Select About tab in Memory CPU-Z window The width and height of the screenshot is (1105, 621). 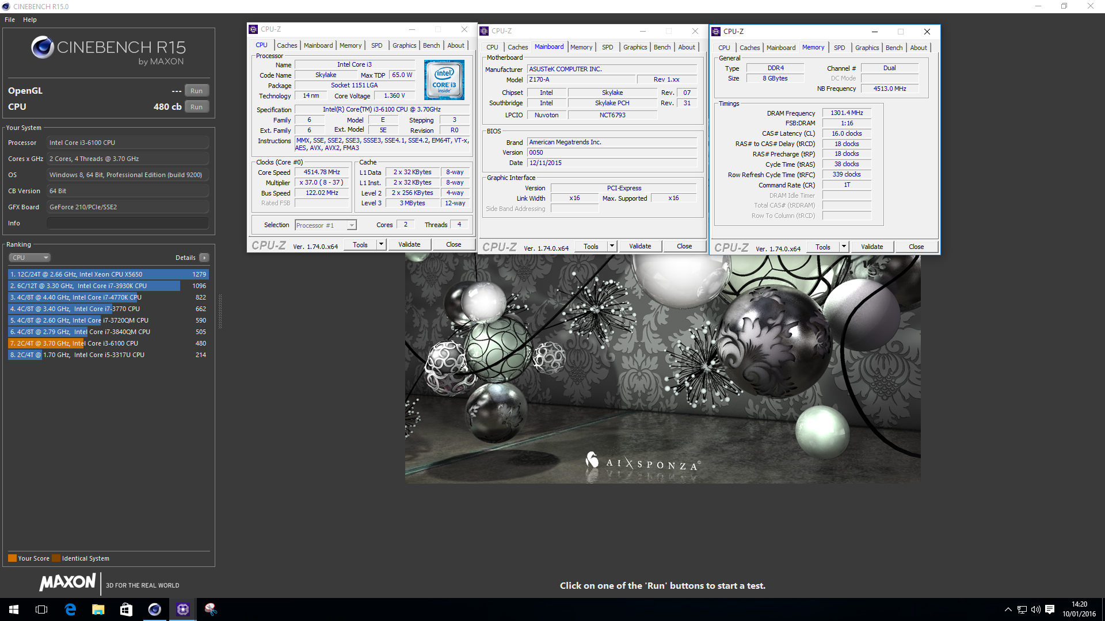pyautogui.click(x=918, y=48)
